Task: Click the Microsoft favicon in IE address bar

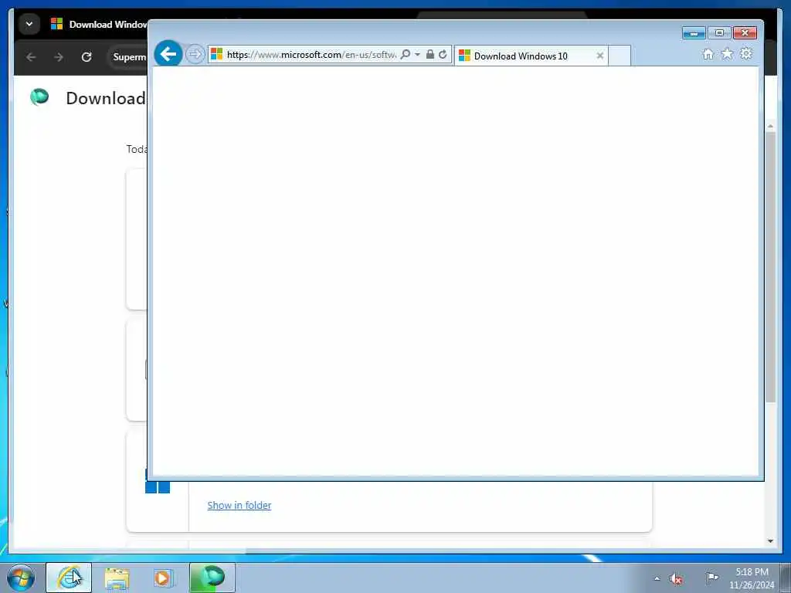Action: click(x=216, y=54)
